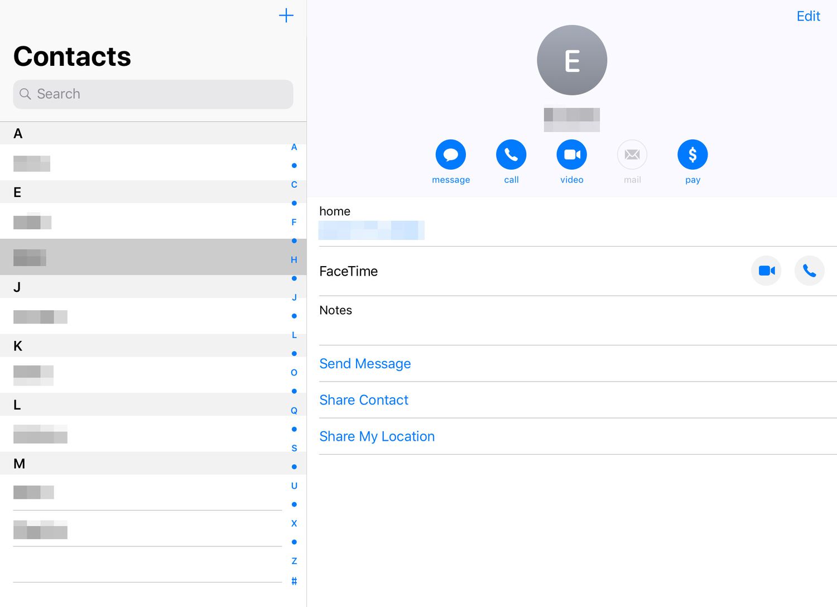Start FaceTime audio call in FaceTime row
Screen dimensions: 837x607
click(809, 271)
